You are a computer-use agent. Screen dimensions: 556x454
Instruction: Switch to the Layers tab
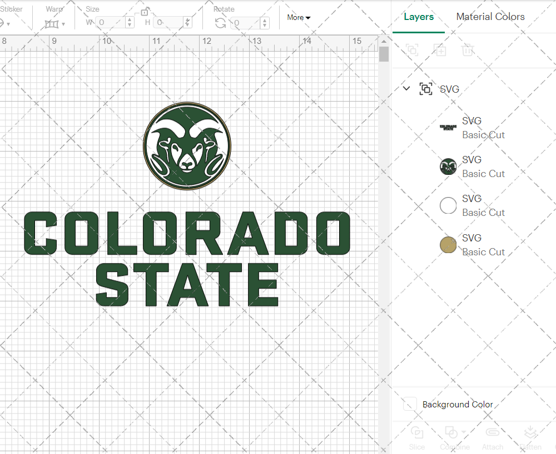click(x=419, y=17)
